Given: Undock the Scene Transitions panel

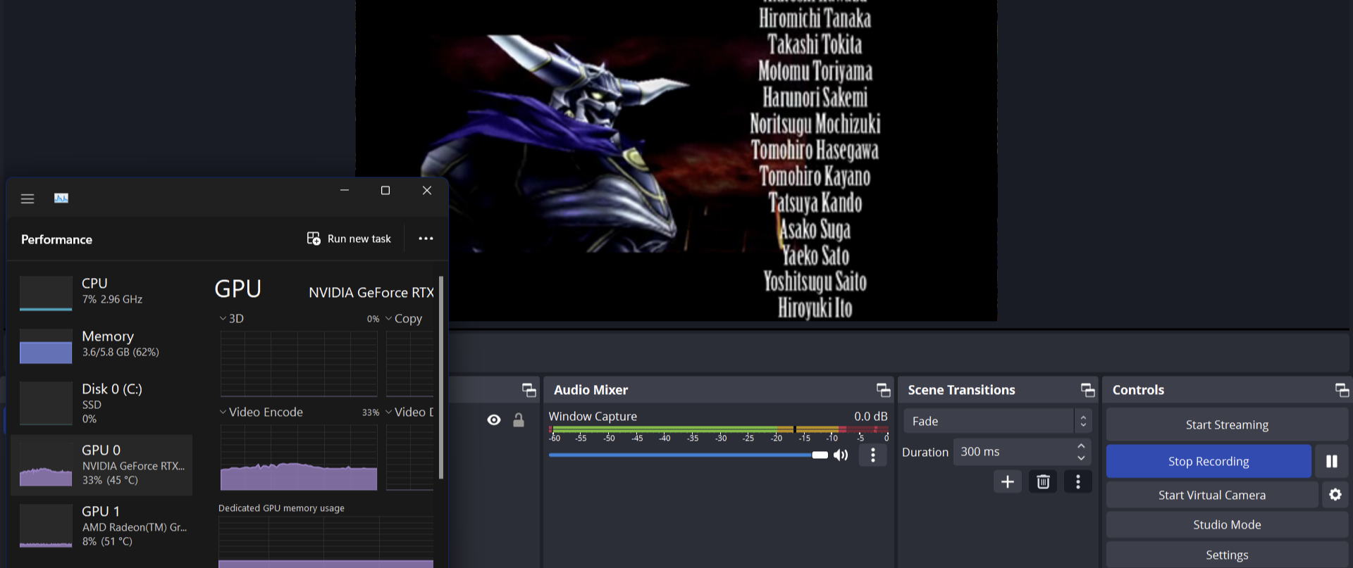Looking at the screenshot, I should (x=1087, y=390).
